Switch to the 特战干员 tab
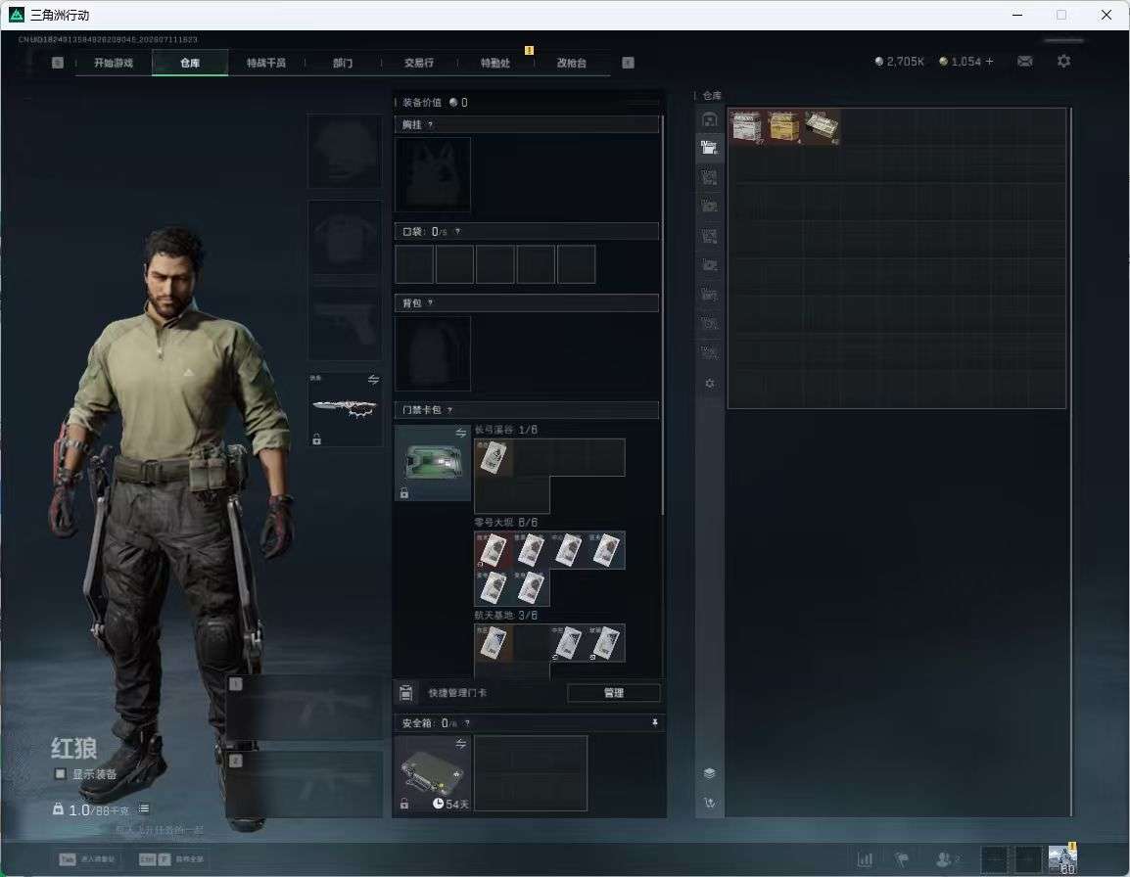The width and height of the screenshot is (1130, 877). [266, 63]
